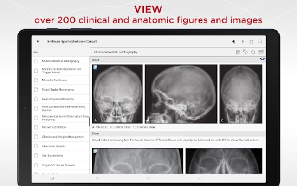Tap Android home button in navigation bar
The image size is (297, 186).
pyautogui.click(x=148, y=178)
